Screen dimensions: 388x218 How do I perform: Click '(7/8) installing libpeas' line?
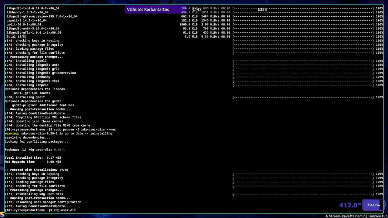pos(27,85)
